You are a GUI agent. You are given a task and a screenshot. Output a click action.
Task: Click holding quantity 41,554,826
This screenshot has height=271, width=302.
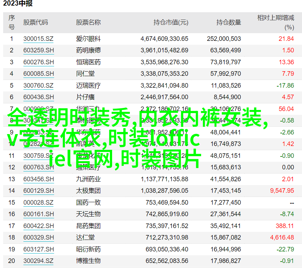click(226, 179)
